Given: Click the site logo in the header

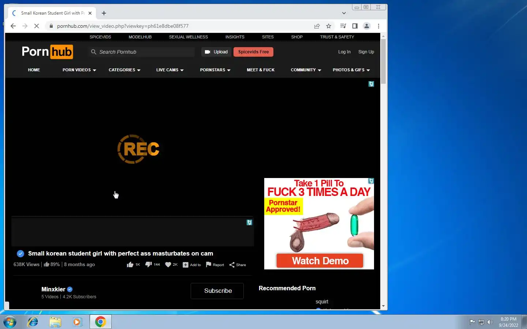Looking at the screenshot, I should pos(47,52).
